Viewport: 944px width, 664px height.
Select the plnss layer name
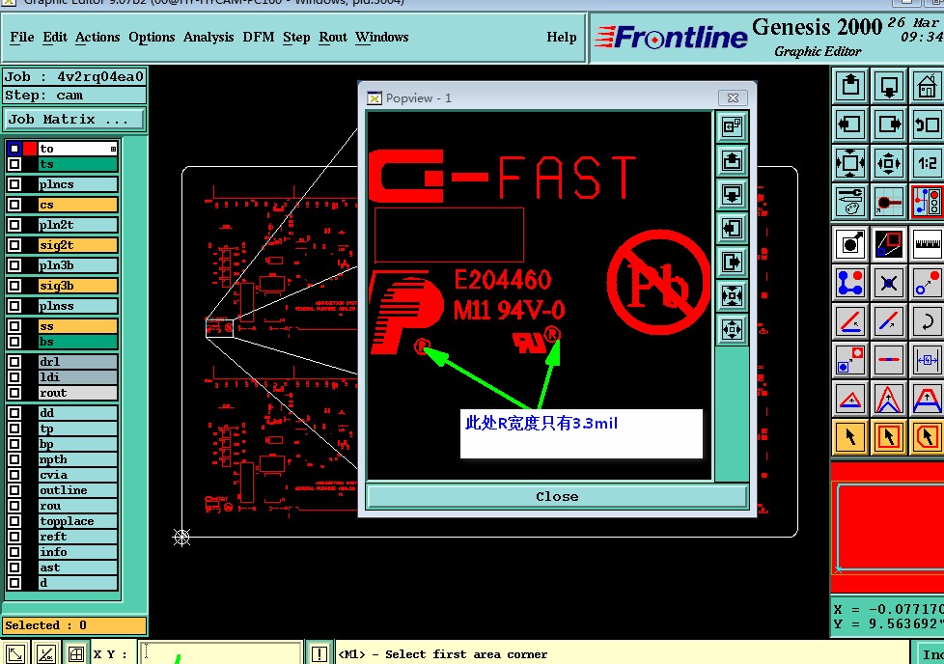coord(77,306)
